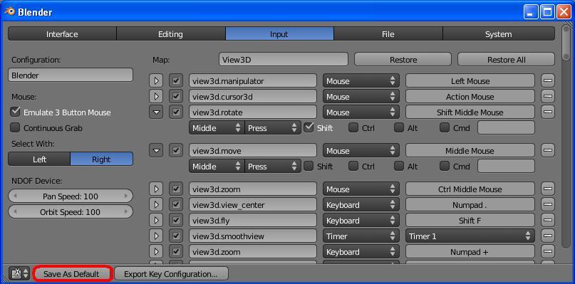
Task: Toggle active checkbox for view3d.manipulator
Action: [x=176, y=80]
